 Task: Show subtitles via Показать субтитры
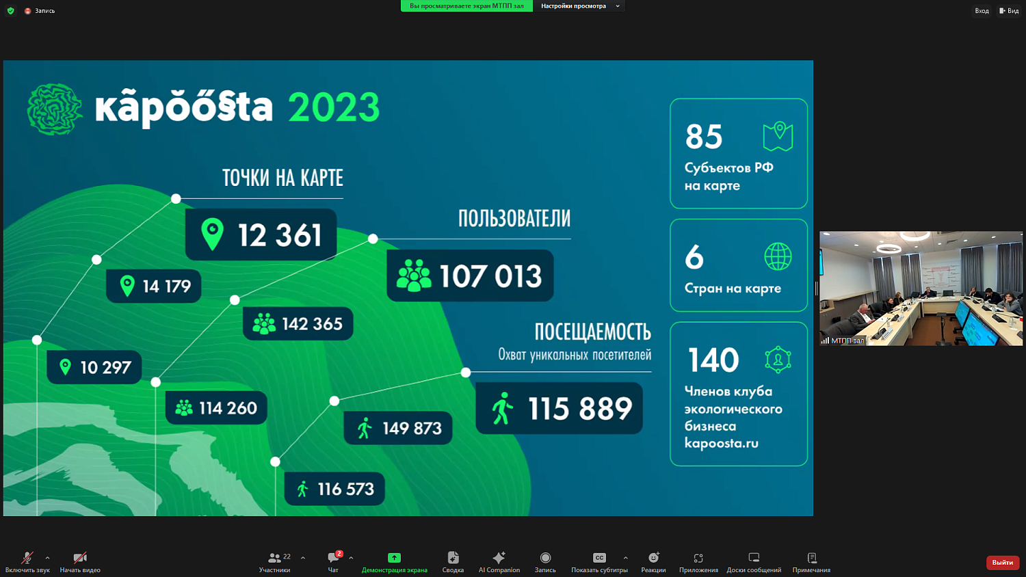(599, 561)
